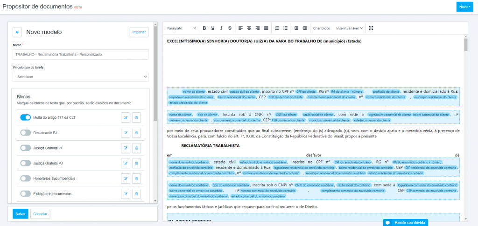
Task: Enable the Justiça Gratuita PJ toggle
Action: (x=26, y=163)
